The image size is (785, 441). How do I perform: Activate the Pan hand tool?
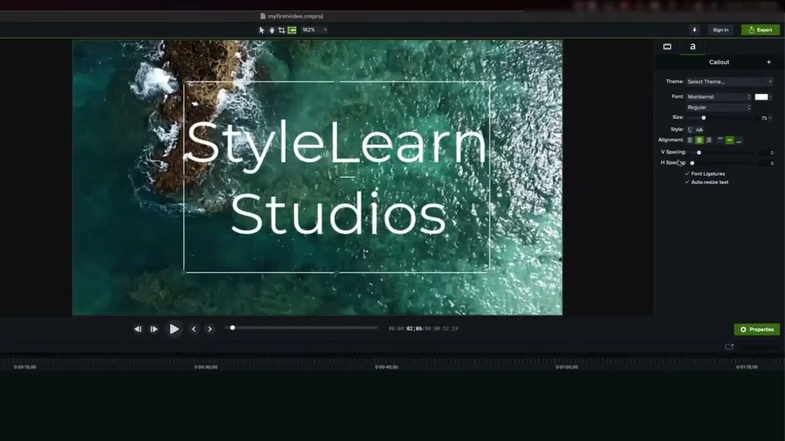coord(272,30)
